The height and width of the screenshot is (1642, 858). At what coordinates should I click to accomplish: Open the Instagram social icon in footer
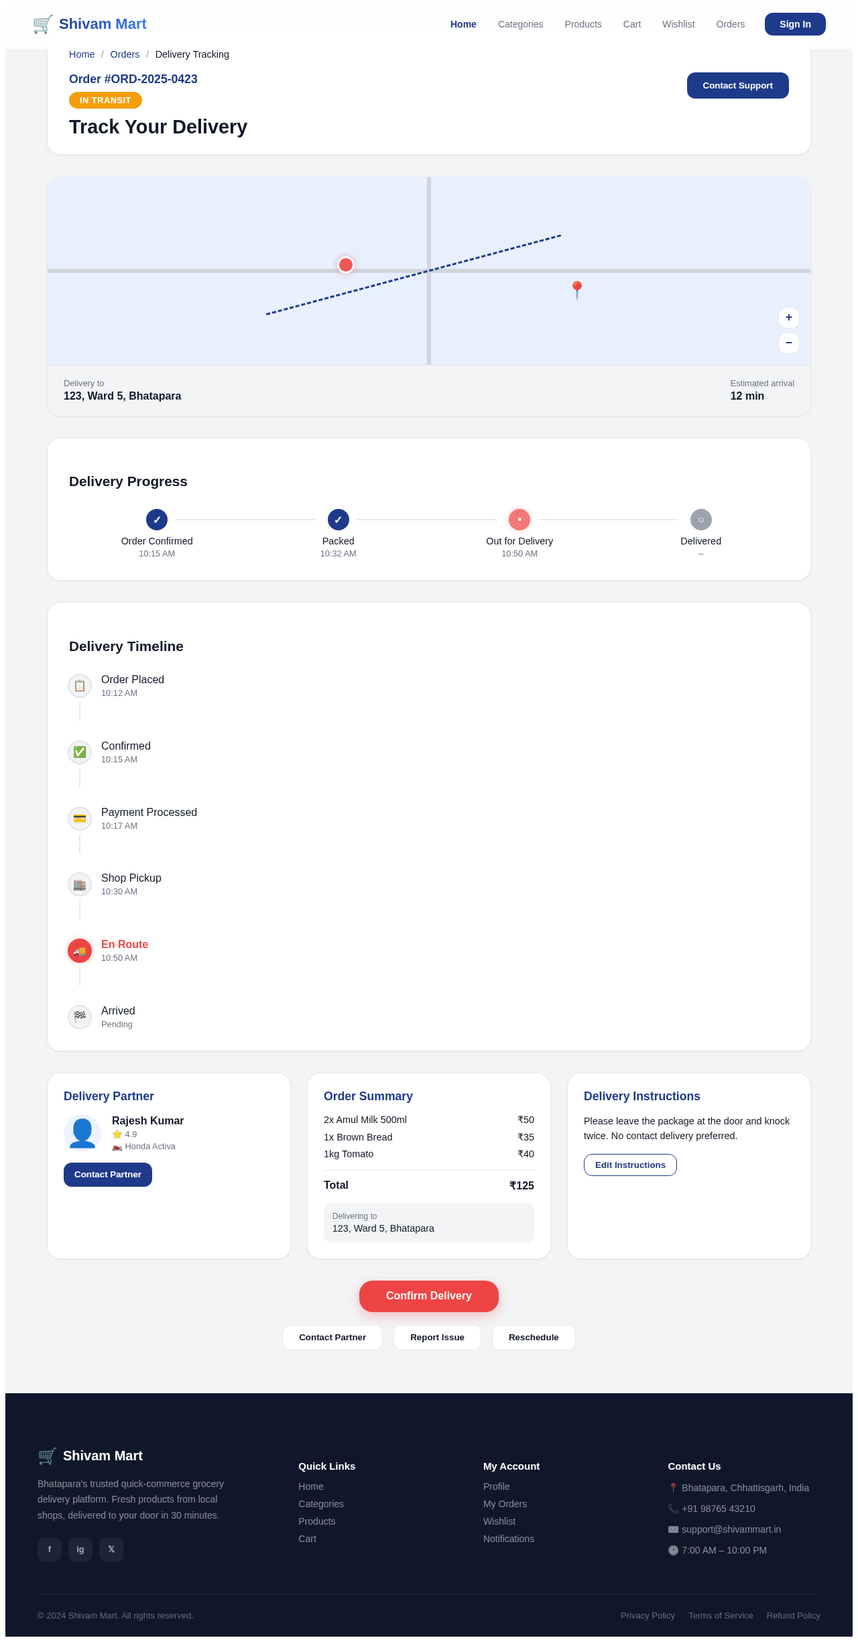[80, 1549]
